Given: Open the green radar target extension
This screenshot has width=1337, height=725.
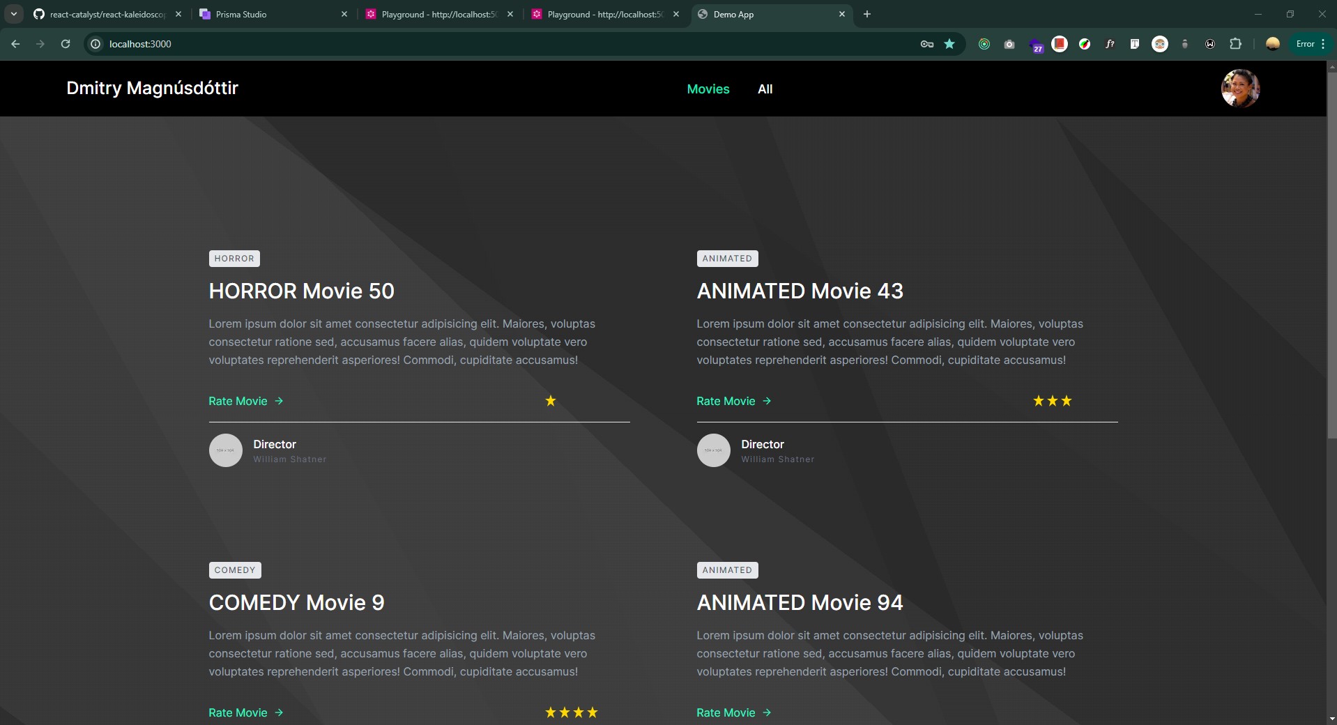Looking at the screenshot, I should pos(984,44).
